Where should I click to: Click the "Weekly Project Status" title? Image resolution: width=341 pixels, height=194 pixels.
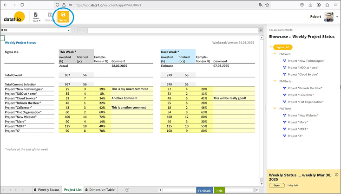(20, 43)
